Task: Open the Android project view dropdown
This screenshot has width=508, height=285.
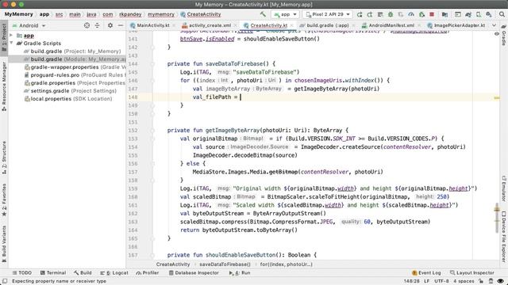Action: coord(29,25)
